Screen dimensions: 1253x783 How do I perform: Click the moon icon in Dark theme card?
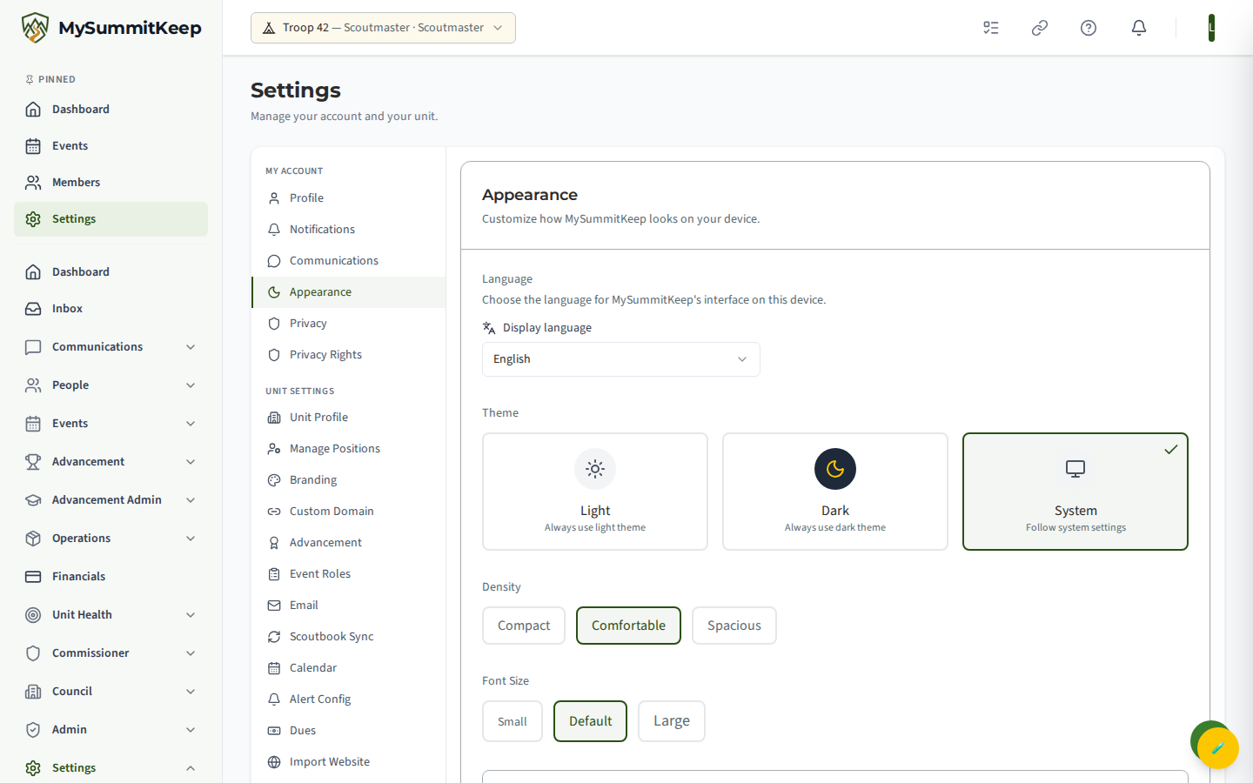coord(835,469)
